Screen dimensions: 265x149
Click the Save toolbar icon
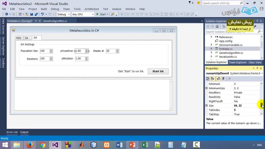pyautogui.click(x=32, y=14)
